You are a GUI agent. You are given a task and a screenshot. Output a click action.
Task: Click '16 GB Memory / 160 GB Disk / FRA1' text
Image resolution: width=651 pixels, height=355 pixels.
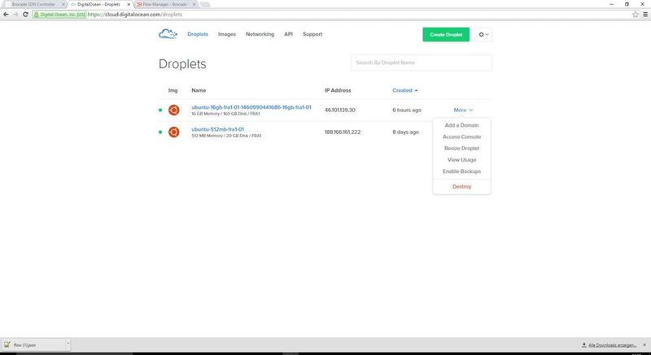pyautogui.click(x=226, y=114)
